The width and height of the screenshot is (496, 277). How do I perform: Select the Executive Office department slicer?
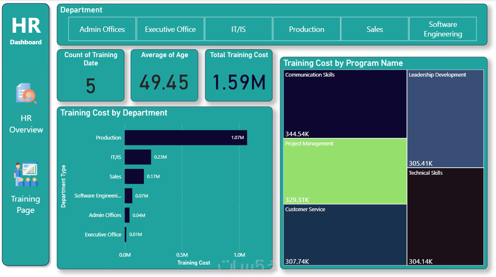click(170, 29)
